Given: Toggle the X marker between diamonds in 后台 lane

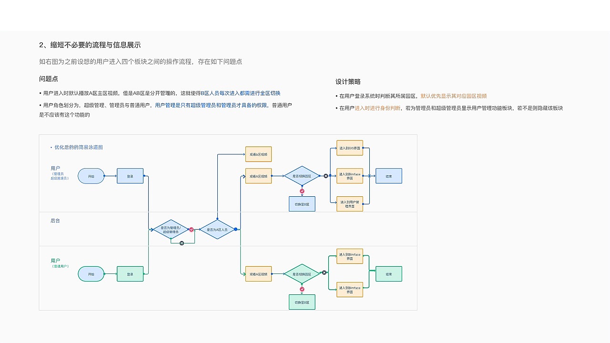Looking at the screenshot, I should (181, 243).
